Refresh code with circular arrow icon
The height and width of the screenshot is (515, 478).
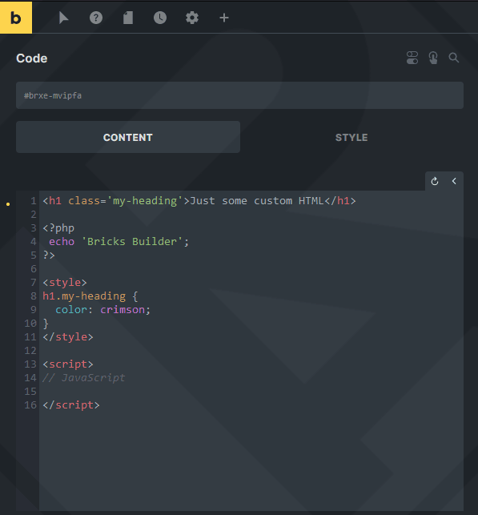pos(435,181)
